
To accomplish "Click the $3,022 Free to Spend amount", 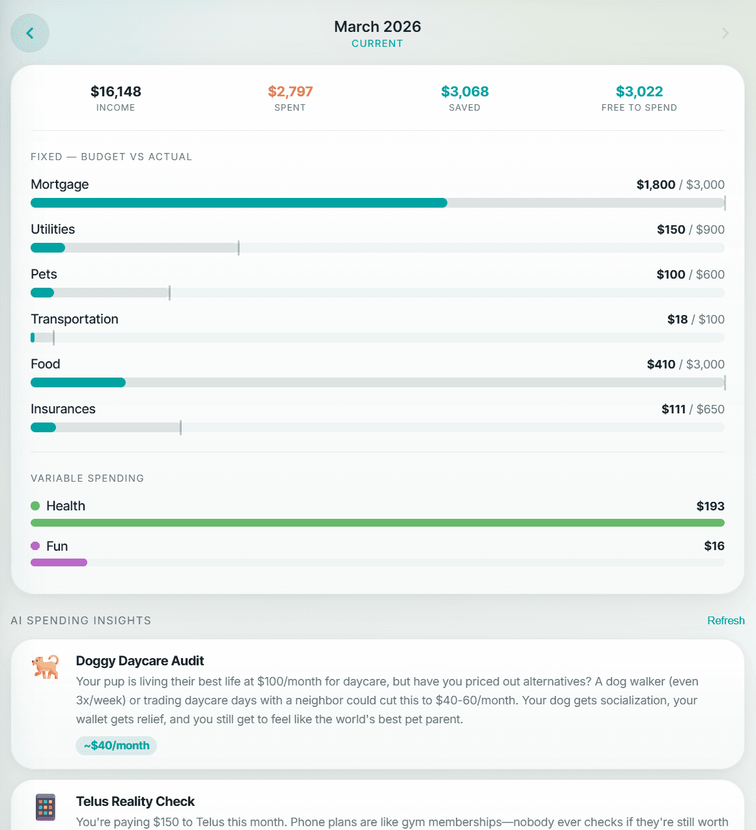I will coord(639,92).
